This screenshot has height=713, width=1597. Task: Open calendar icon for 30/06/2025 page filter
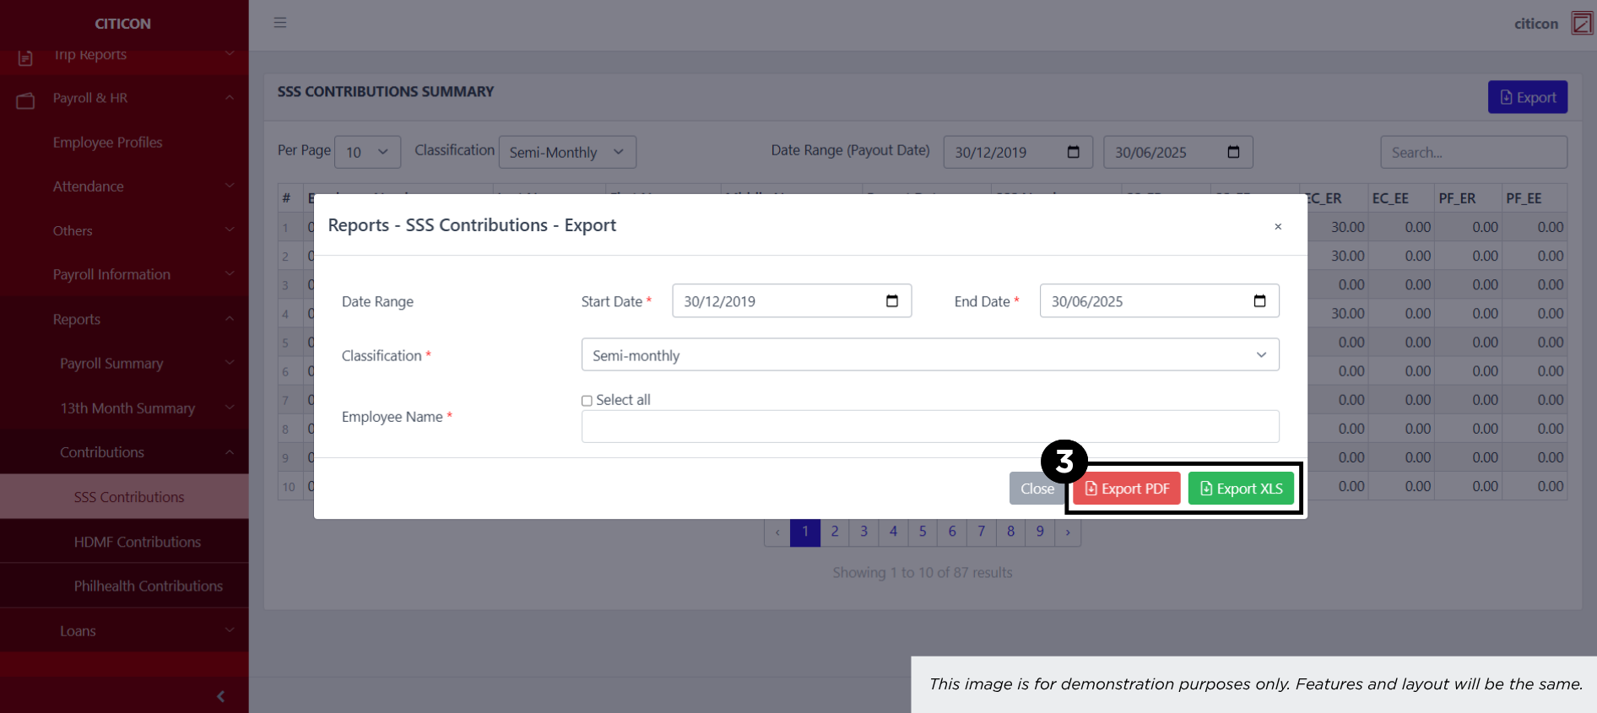(1233, 152)
